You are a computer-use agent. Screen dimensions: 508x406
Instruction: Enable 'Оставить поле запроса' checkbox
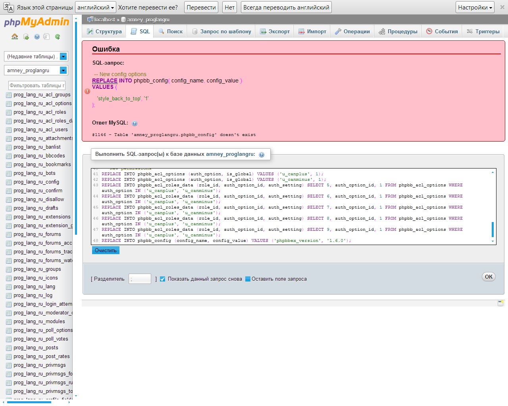248,279
